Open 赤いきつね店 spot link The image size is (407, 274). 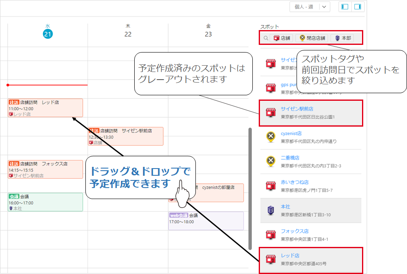coord(294,182)
